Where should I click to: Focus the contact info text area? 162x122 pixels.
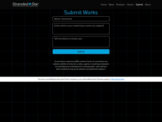81,42
